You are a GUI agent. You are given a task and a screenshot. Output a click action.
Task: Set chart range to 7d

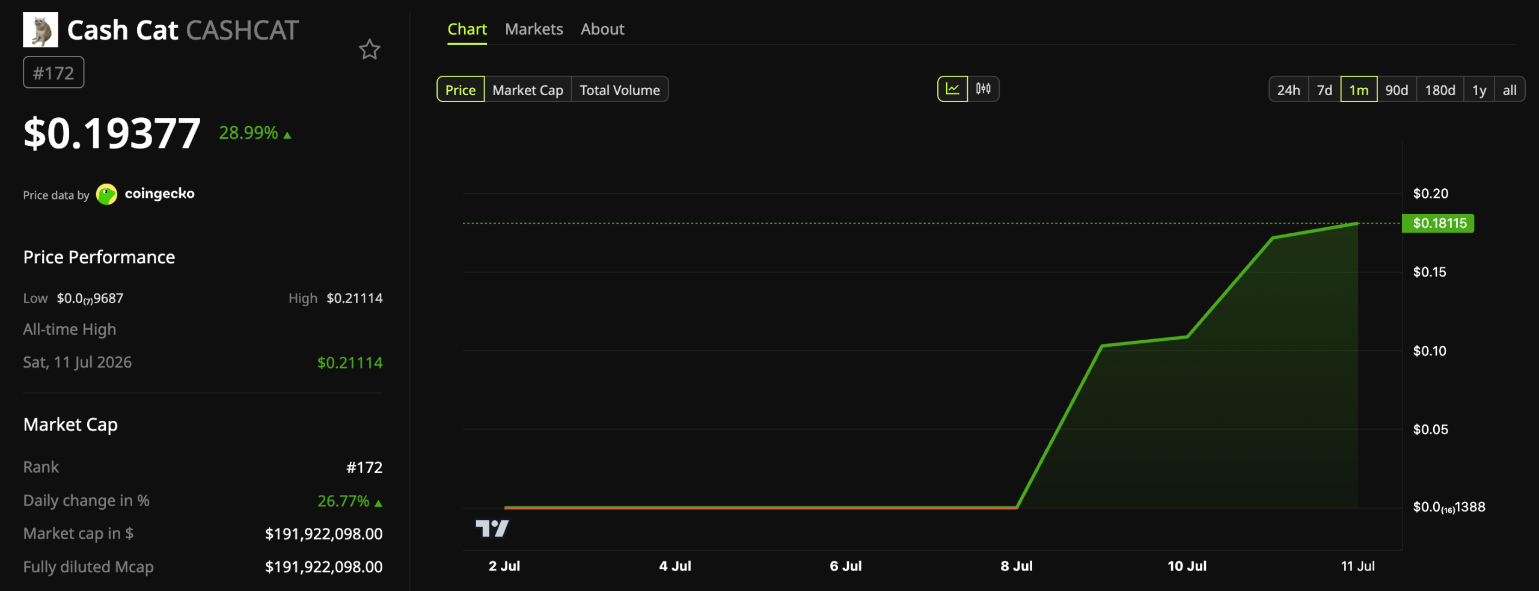tap(1324, 90)
